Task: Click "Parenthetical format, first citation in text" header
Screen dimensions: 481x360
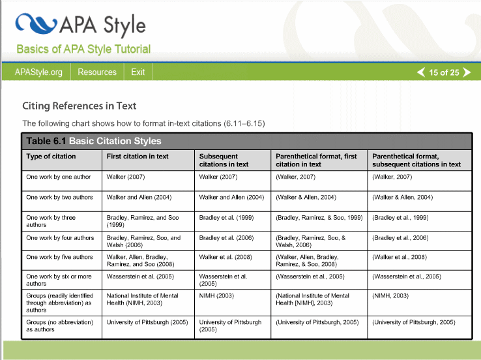Action: click(316, 160)
